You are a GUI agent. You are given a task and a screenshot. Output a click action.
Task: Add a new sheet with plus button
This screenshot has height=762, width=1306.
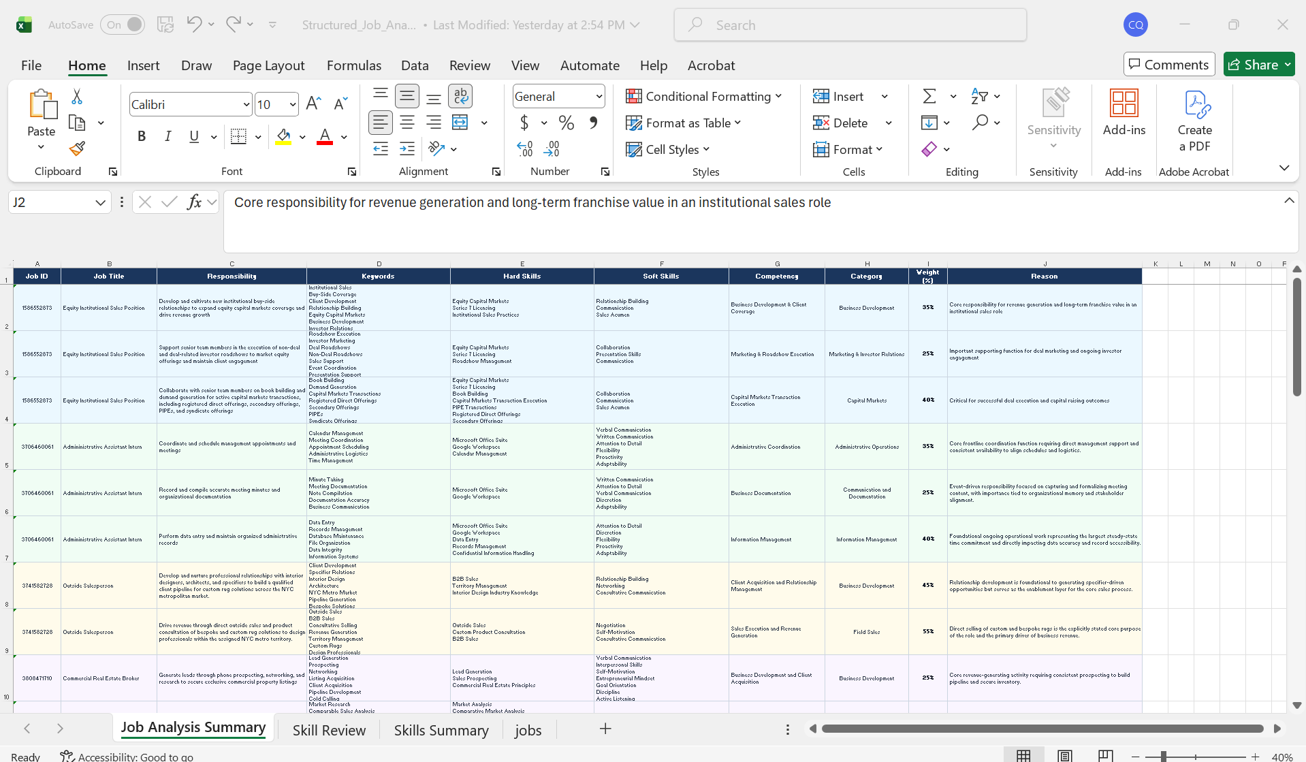[605, 729]
